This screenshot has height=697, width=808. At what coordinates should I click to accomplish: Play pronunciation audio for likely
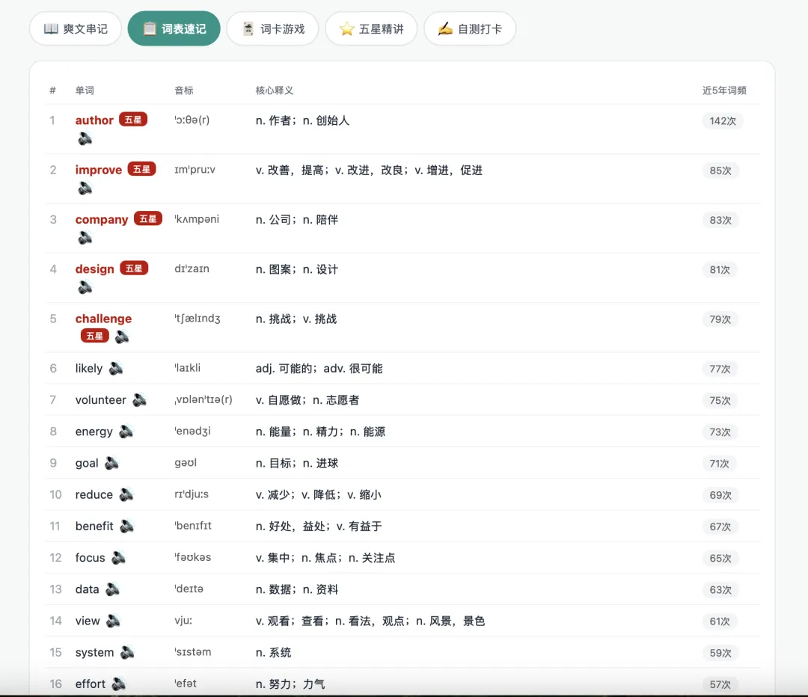pos(116,369)
